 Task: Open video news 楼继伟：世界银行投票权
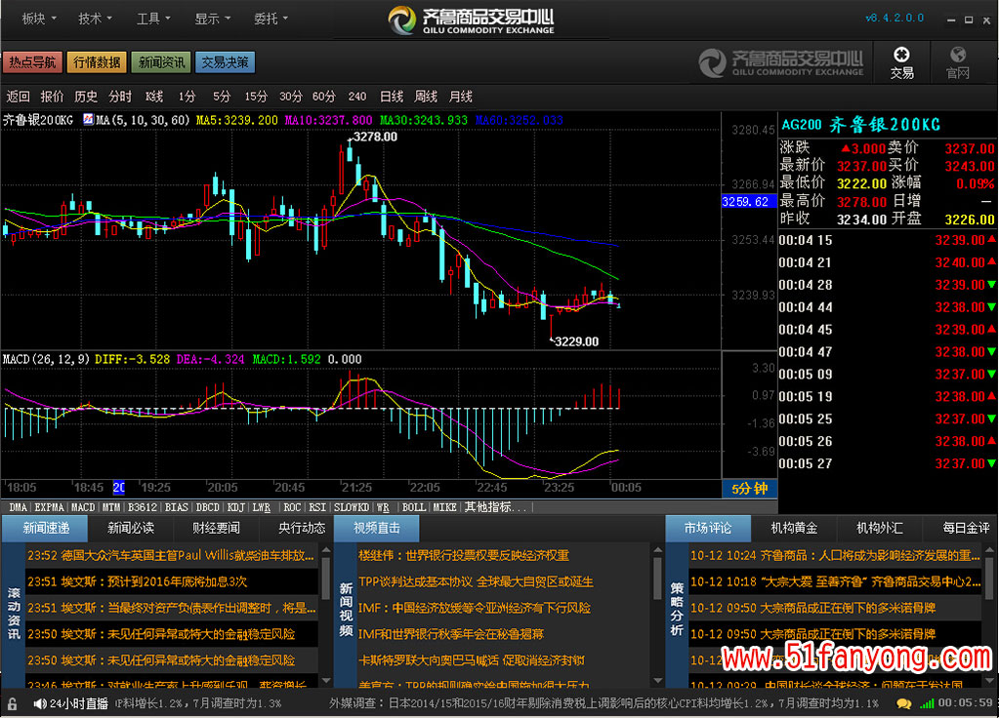(x=464, y=556)
